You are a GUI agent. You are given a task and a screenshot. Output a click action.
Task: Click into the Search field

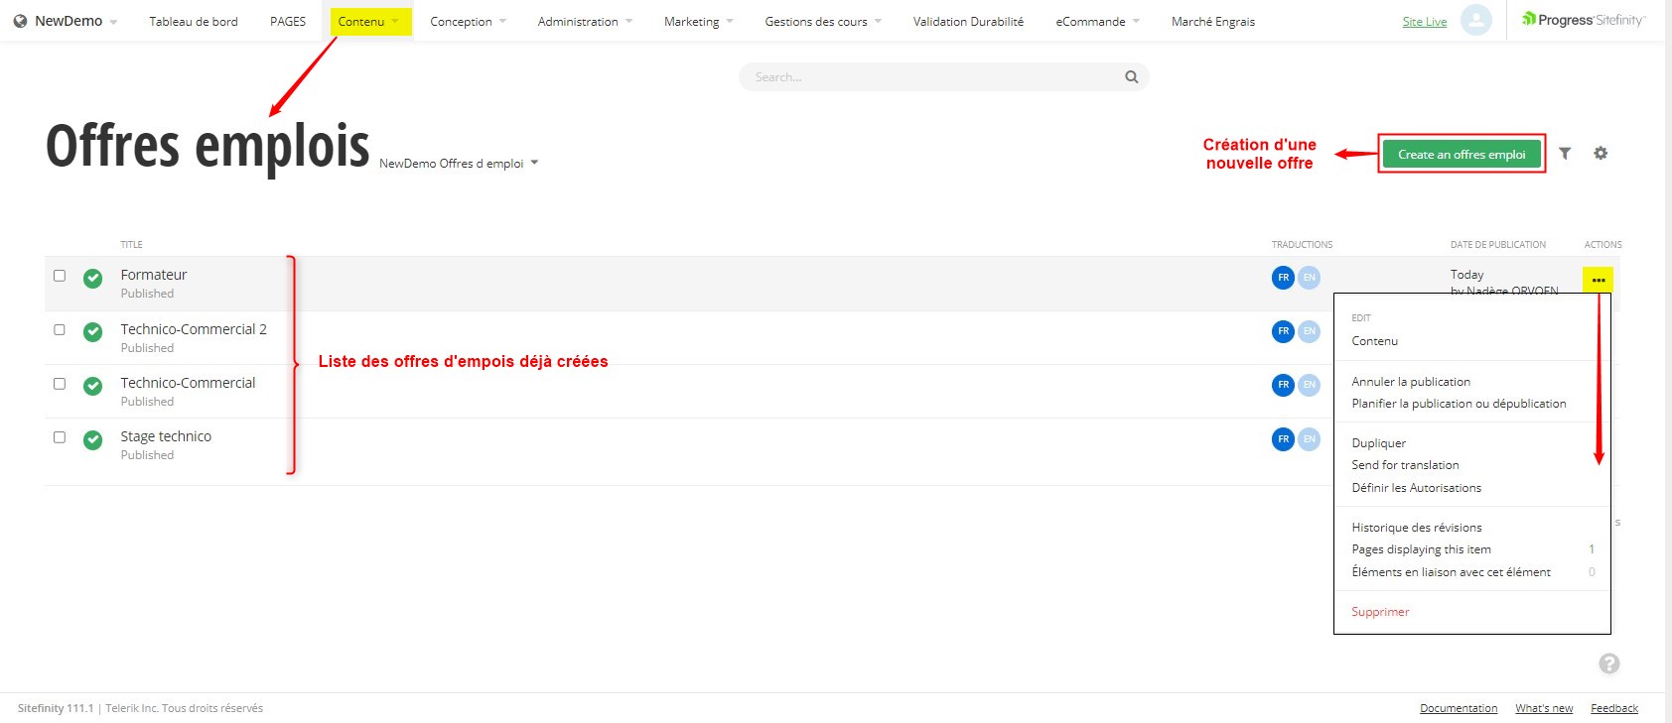tap(933, 77)
